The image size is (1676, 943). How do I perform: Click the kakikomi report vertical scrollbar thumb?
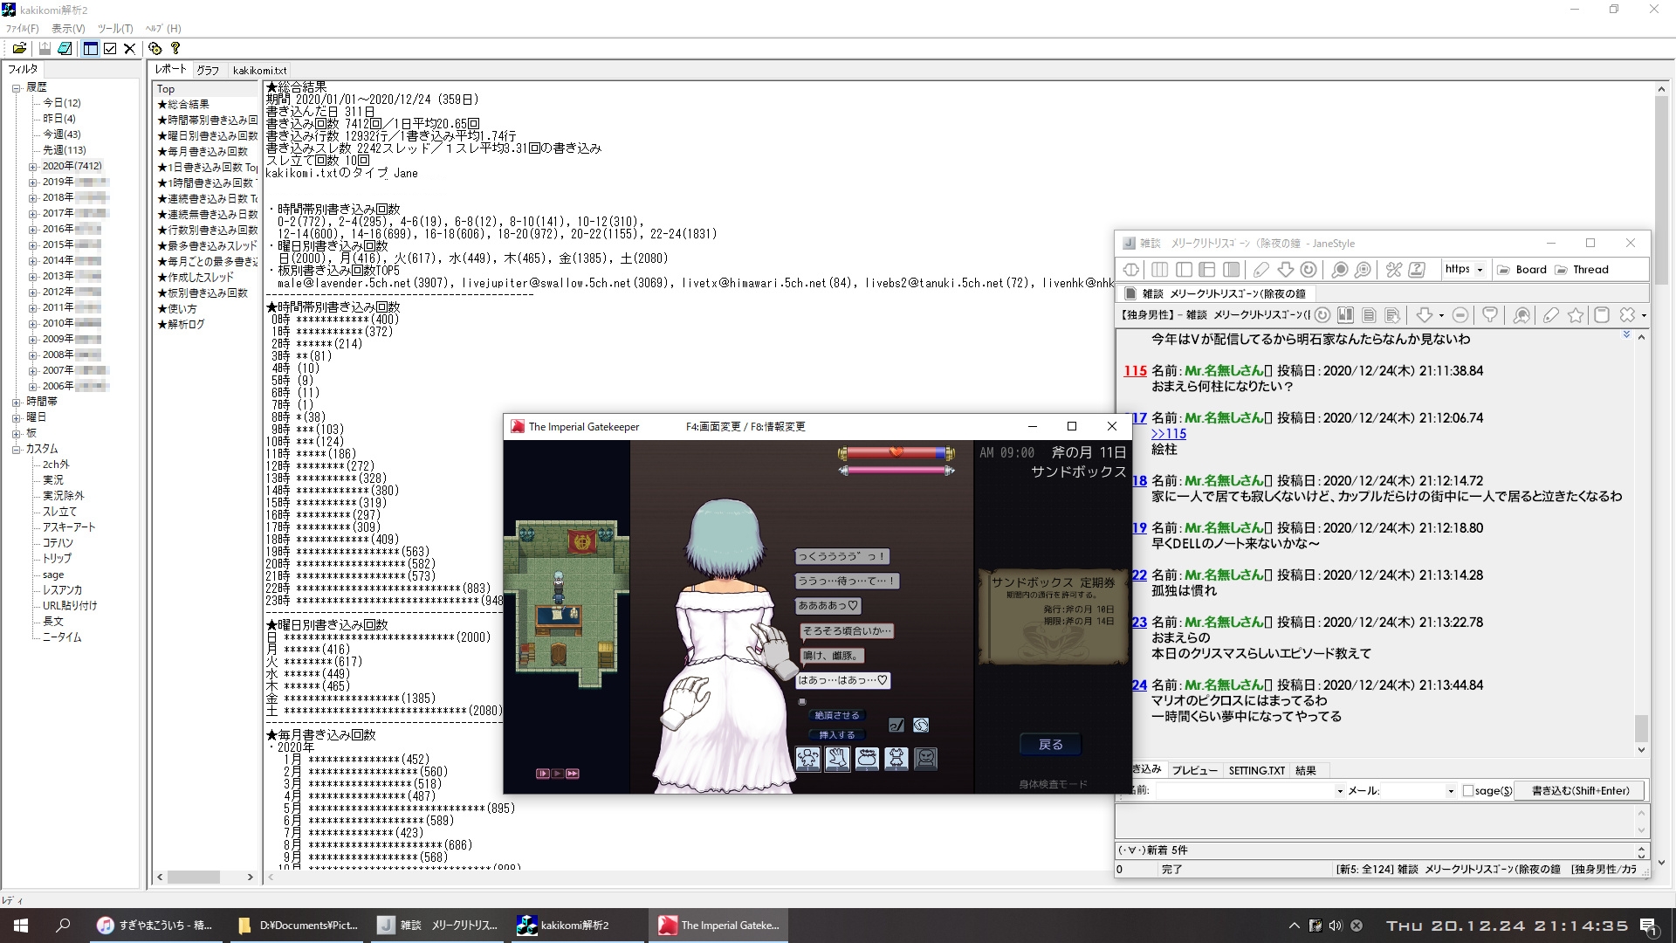1661,189
